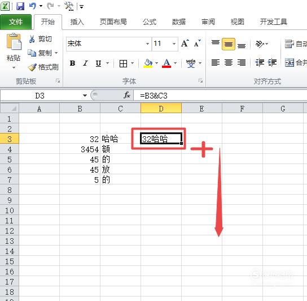
Task: Open the Font group dialog launcher
Action: pyautogui.click(x=201, y=81)
